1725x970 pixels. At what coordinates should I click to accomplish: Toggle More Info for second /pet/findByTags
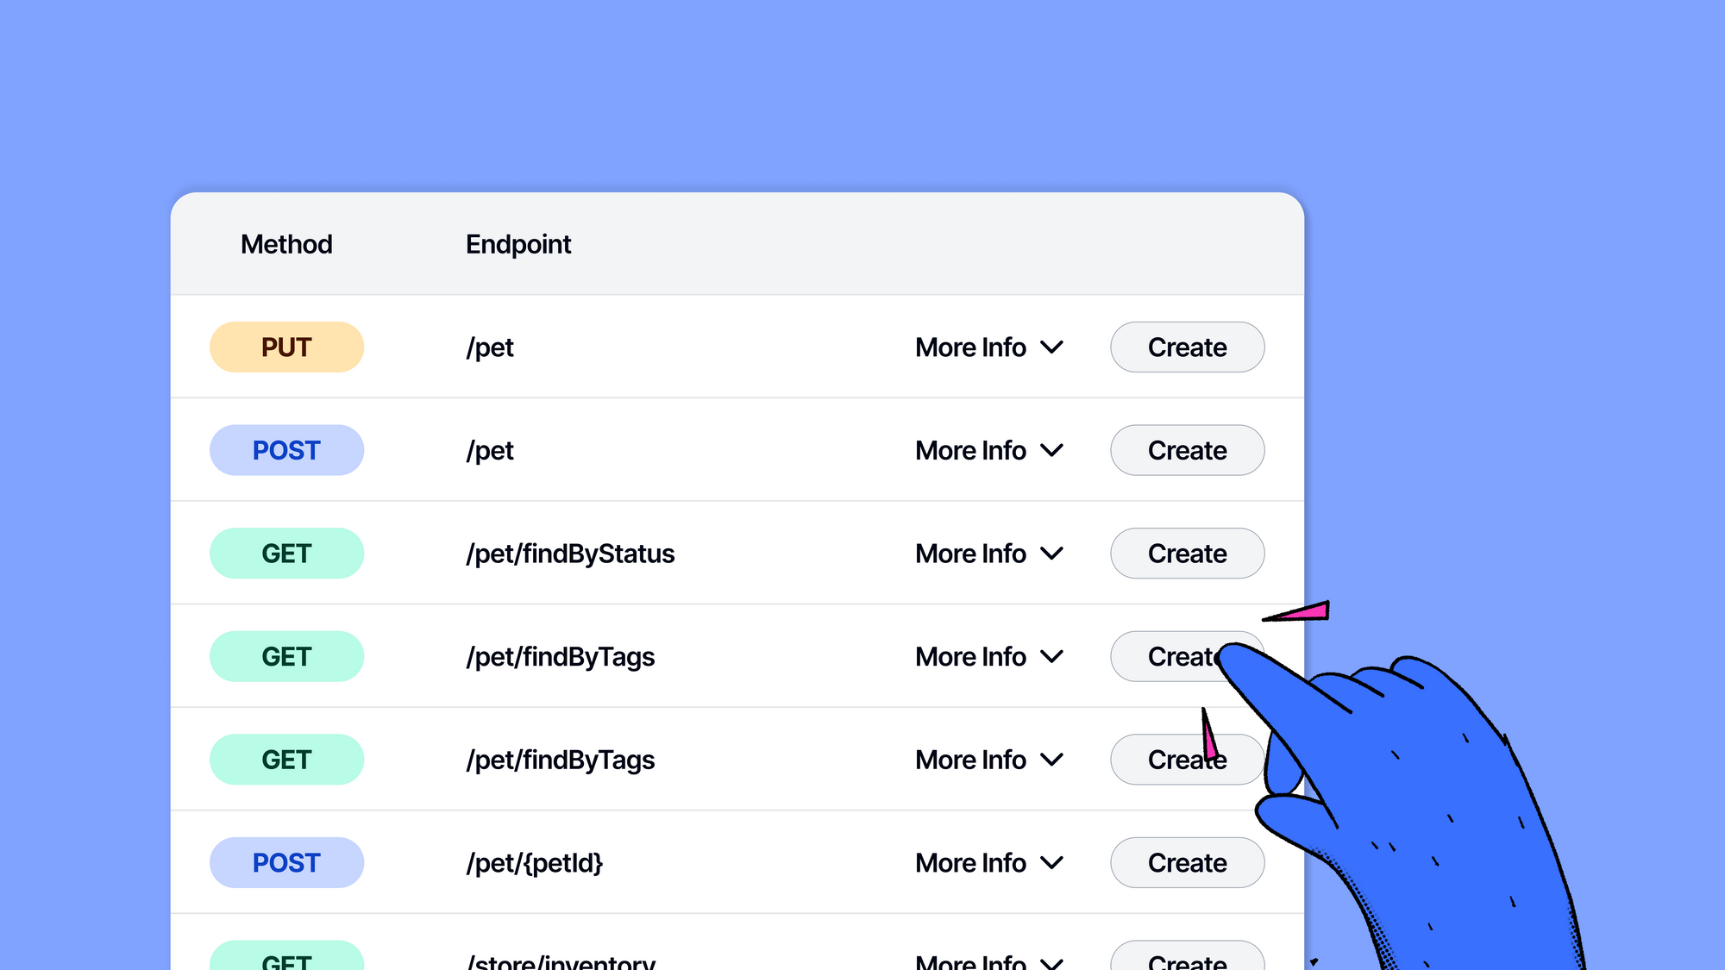click(988, 759)
